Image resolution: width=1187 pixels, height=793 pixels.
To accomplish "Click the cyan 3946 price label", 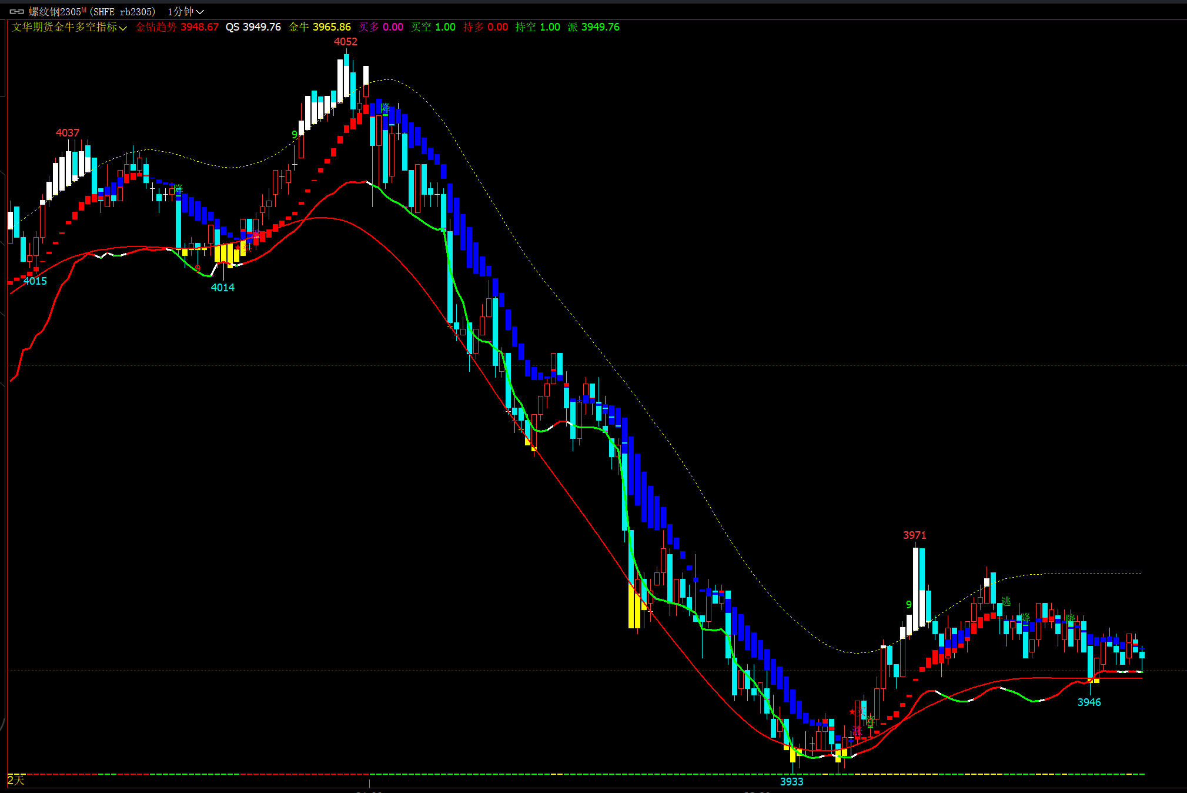I will click(x=1089, y=702).
